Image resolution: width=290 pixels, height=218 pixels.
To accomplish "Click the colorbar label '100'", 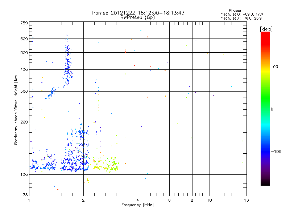I will (x=274, y=67).
